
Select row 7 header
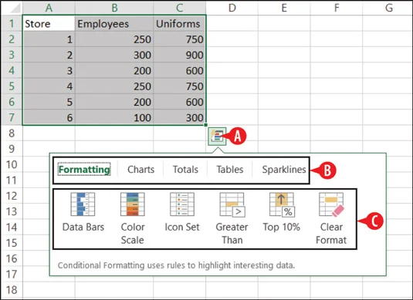coord(12,117)
